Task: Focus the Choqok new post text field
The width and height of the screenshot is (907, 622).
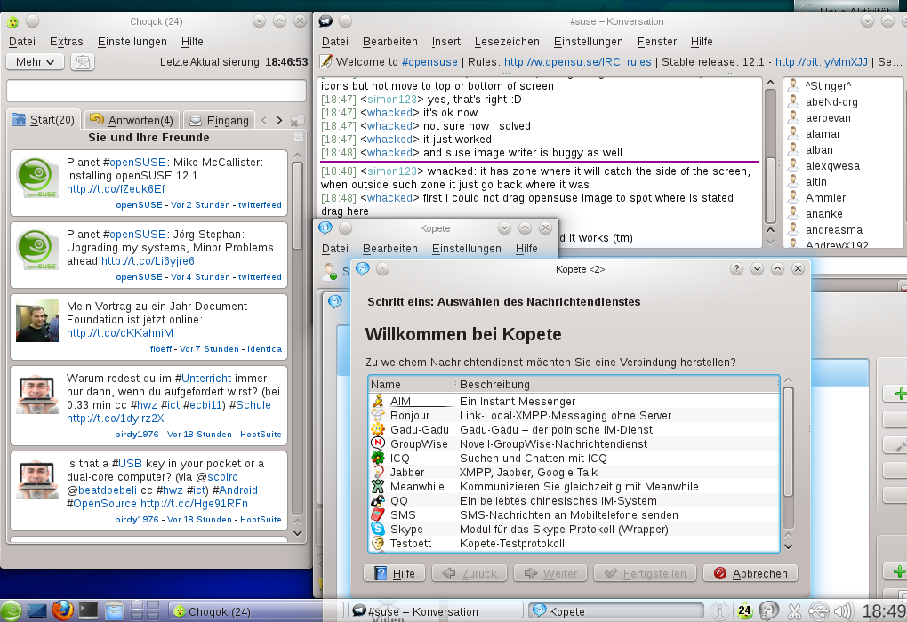Action: [157, 91]
